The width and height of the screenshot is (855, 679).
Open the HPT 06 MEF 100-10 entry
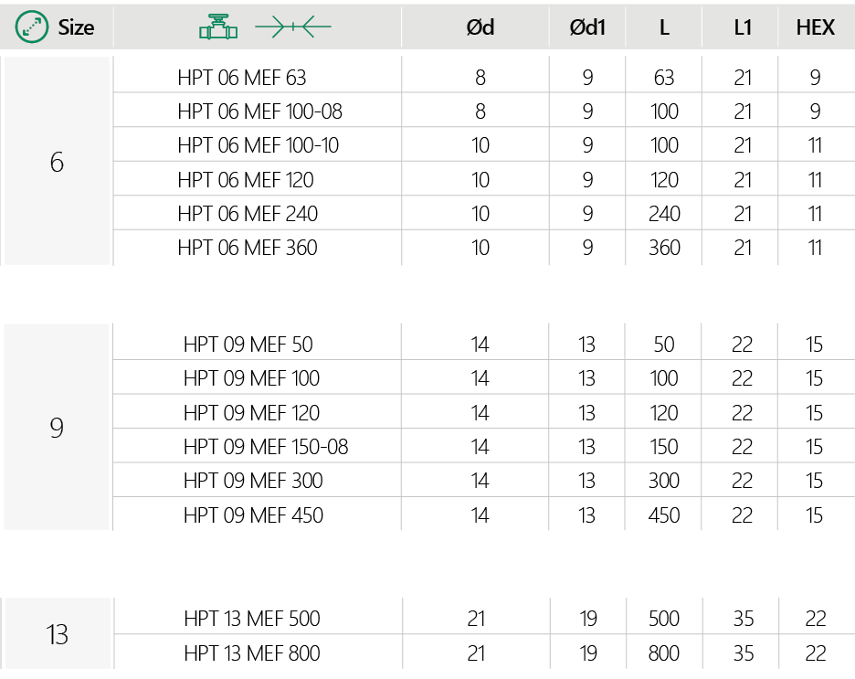(x=260, y=145)
